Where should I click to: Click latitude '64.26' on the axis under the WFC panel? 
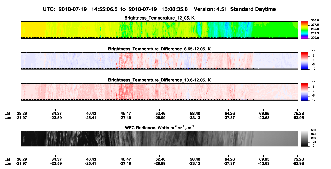229,159
